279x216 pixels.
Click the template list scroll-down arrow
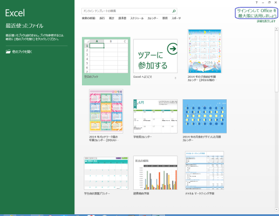[x=277, y=210]
